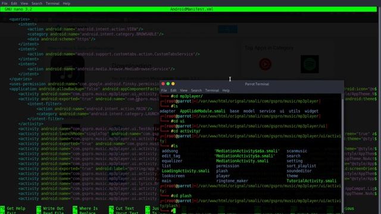Click plash directory in file listing

click(x=222, y=171)
